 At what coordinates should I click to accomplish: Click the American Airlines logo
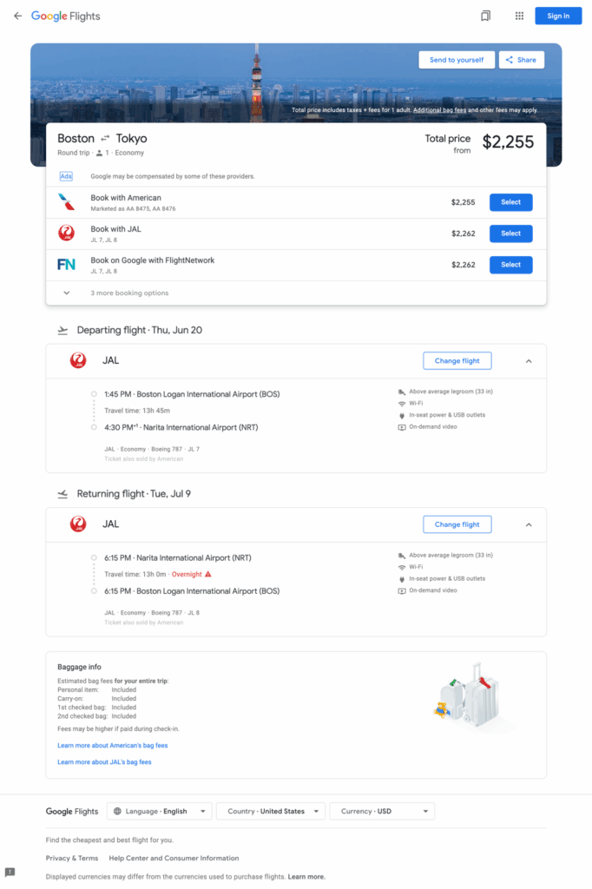(67, 201)
